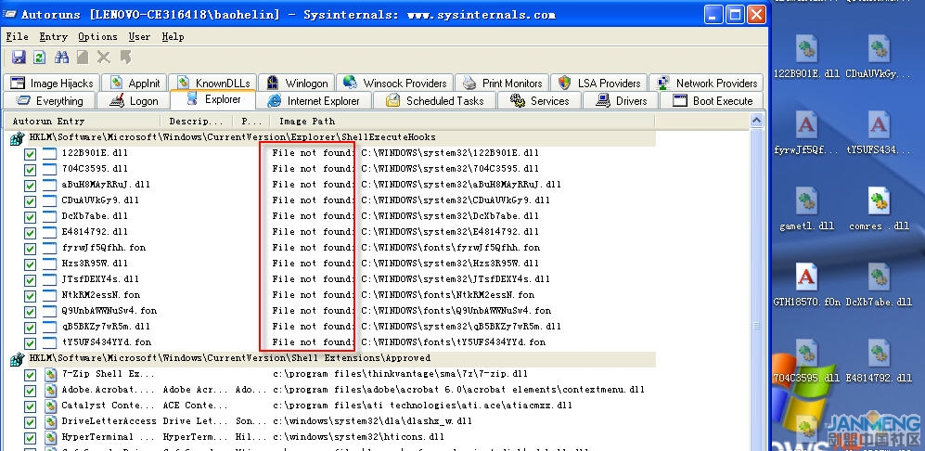
Task: Select DcXb7abe.dll file on desktop
Action: coord(879,285)
